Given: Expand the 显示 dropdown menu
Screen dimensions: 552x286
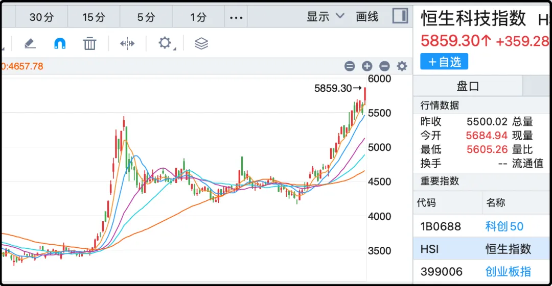Looking at the screenshot, I should coord(325,16).
